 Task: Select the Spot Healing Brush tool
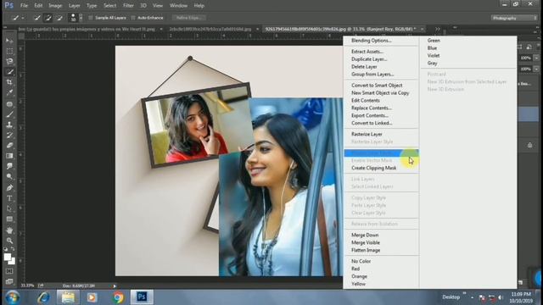point(9,103)
